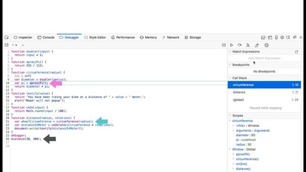Select (global) frame in Call Stack
Viewport: 306px width, 172px height.
[264, 100]
